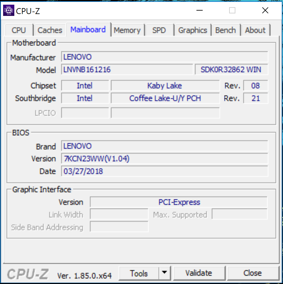This screenshot has height=284, width=283.
Task: Click the Kaby Lake chipset value
Action: [165, 85]
